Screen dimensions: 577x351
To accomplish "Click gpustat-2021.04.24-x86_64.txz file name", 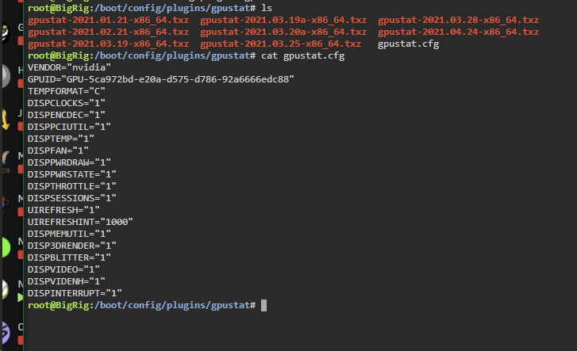I will point(458,32).
